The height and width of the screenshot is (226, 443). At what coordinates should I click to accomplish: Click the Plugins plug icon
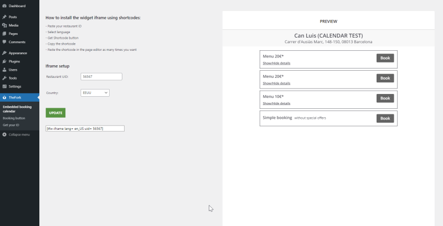point(4,61)
